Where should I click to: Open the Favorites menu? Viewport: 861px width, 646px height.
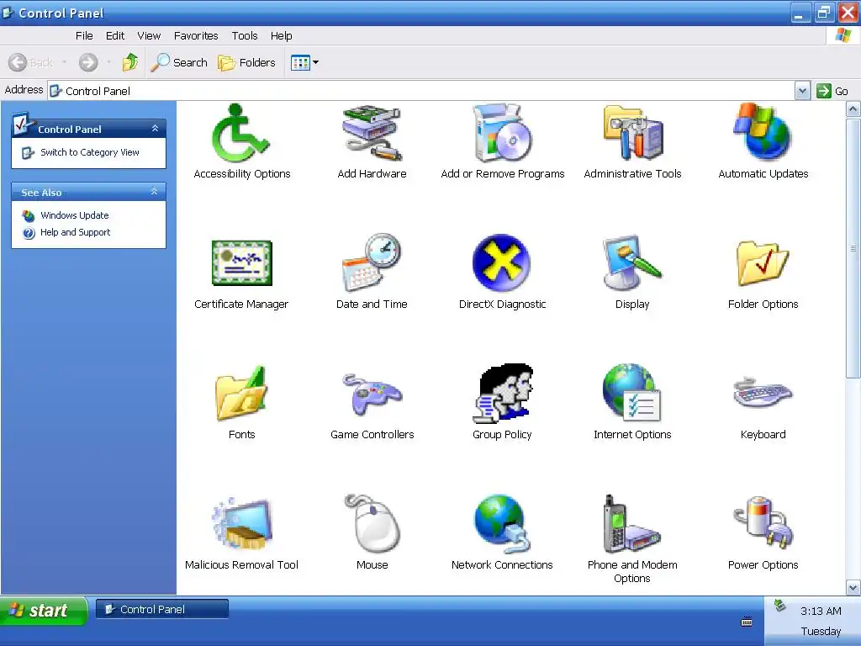point(196,35)
